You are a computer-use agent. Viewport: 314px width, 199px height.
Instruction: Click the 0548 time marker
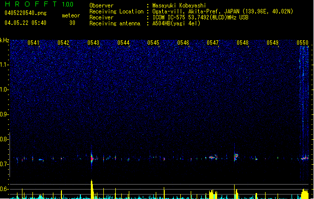[x=243, y=43]
